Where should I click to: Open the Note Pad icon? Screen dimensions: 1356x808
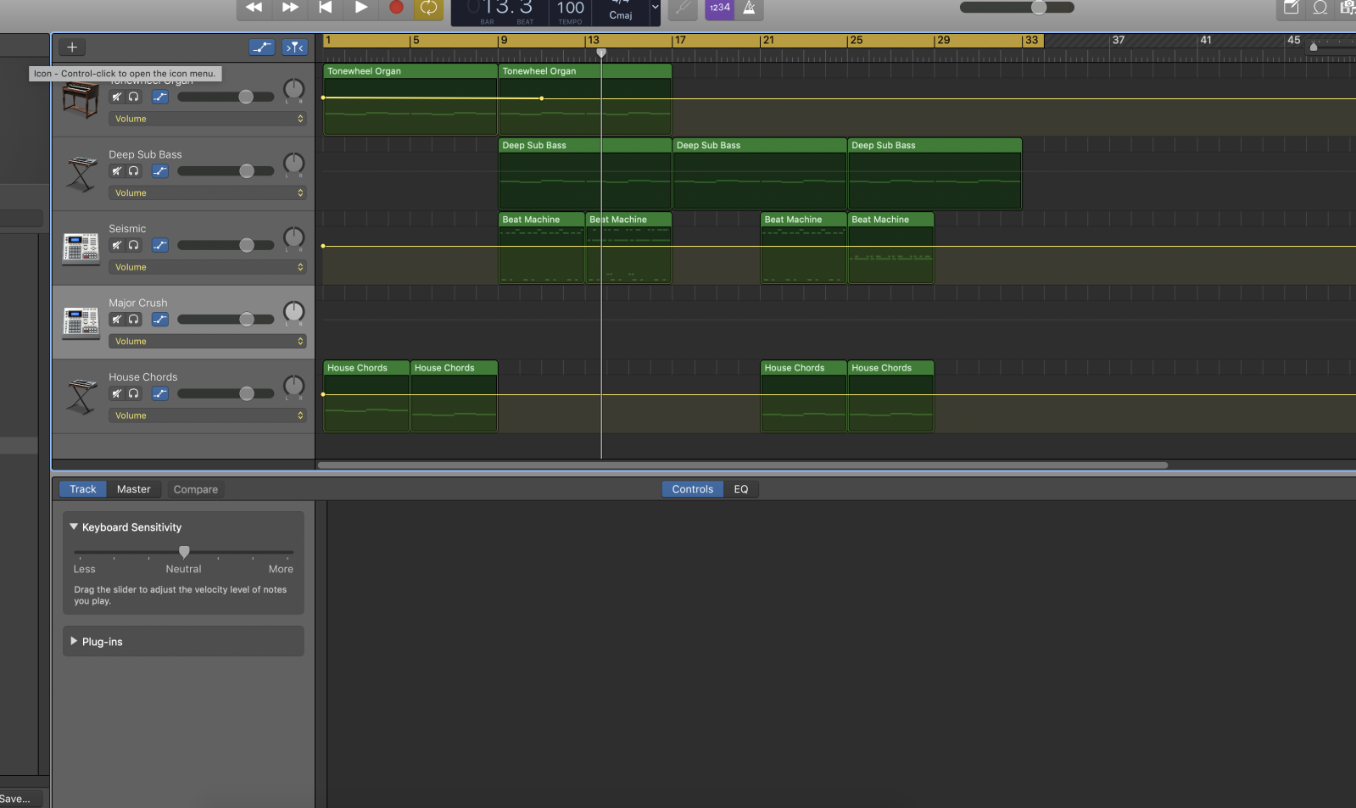point(1292,8)
